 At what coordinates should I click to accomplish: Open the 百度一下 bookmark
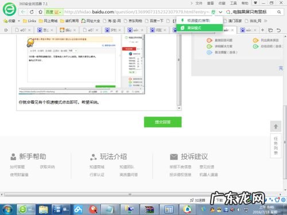coord(154,21)
